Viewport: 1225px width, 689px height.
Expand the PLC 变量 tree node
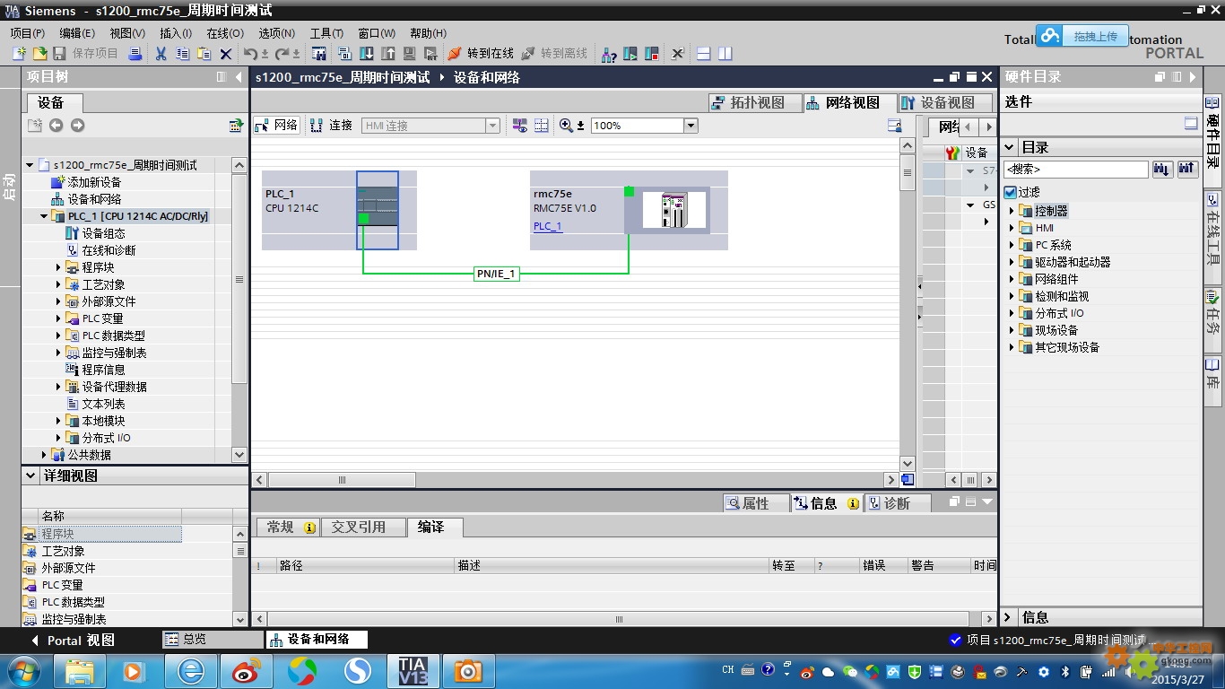(59, 318)
